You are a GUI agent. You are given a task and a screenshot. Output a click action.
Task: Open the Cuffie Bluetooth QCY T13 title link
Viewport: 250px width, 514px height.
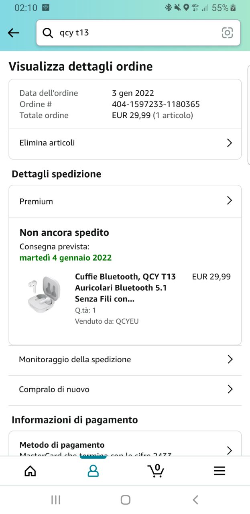pyautogui.click(x=125, y=288)
